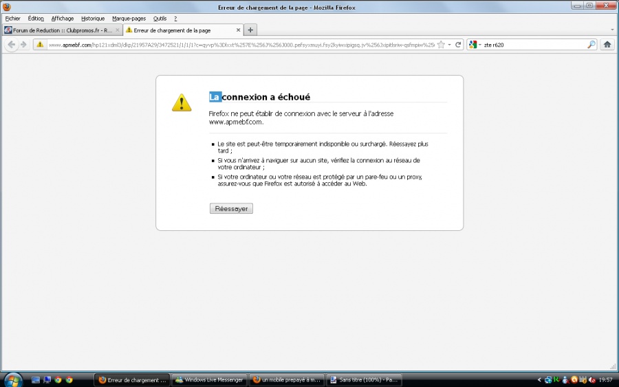Open the Marque-pages menu
619x387 pixels.
(x=129, y=19)
